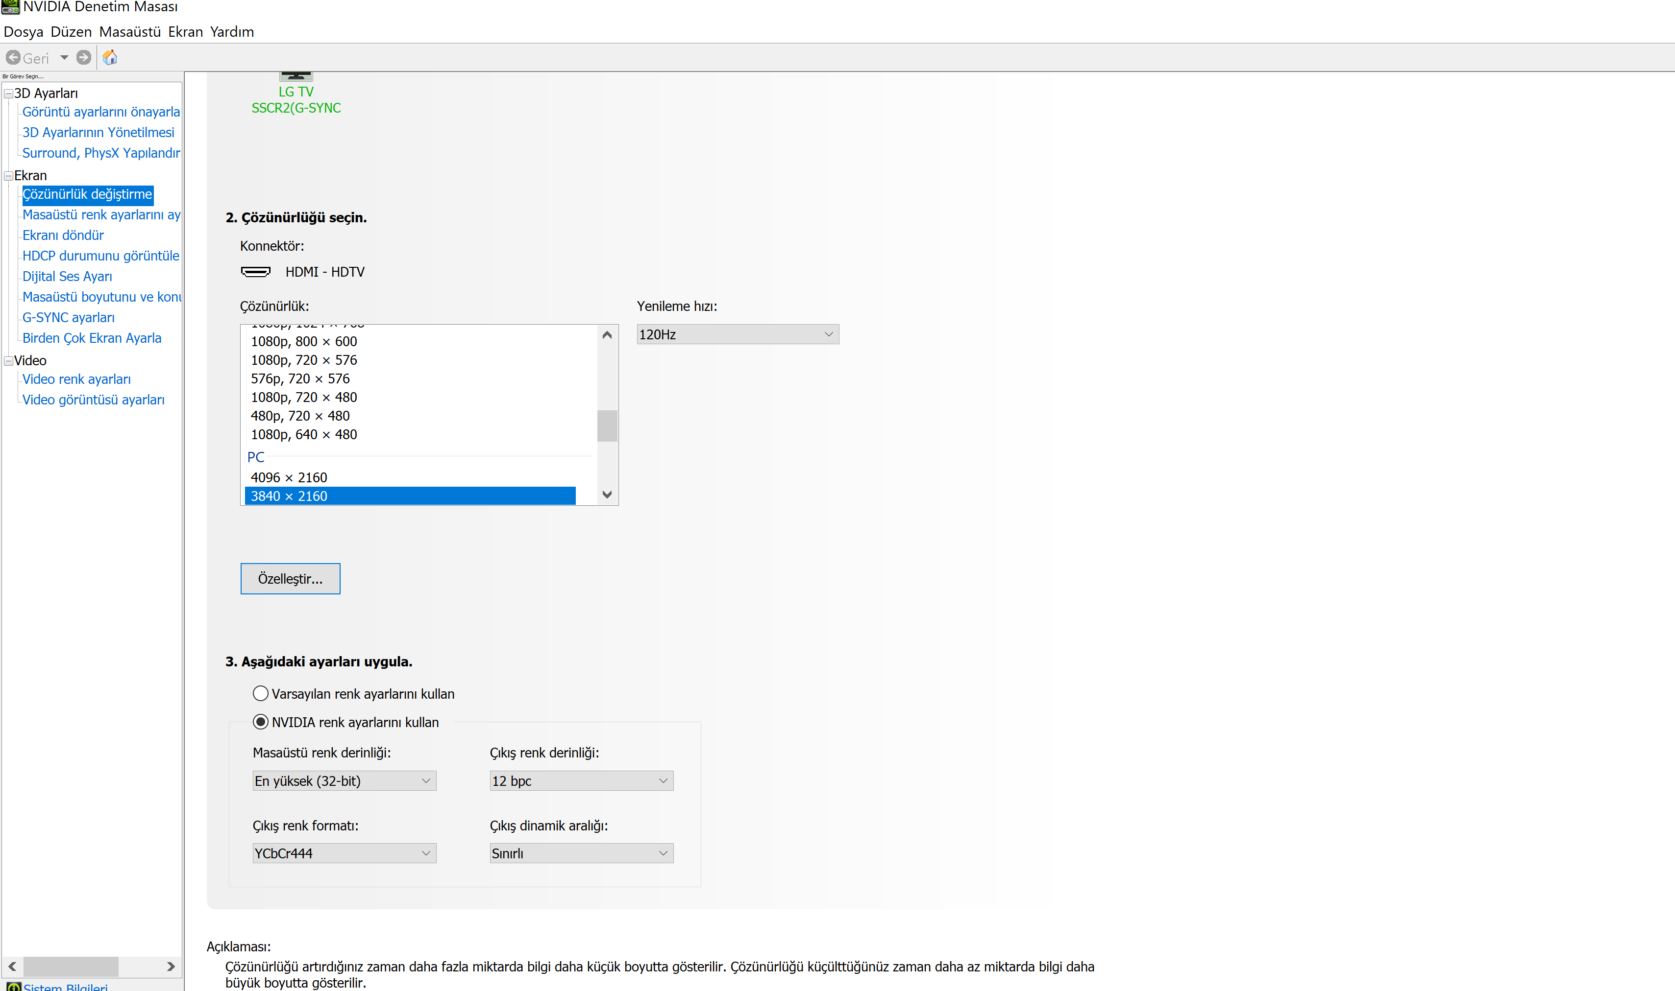1675x991 pixels.
Task: Open Birden Çok Ekran Ayarla page
Action: click(x=92, y=338)
